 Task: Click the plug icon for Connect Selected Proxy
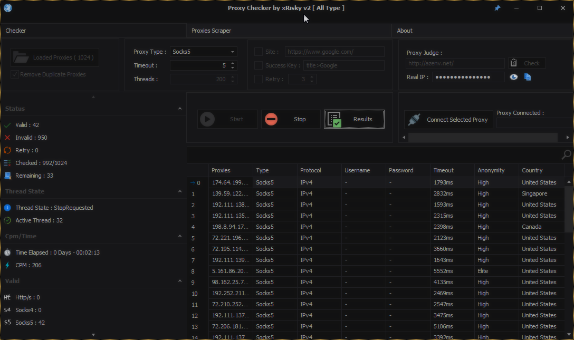414,120
